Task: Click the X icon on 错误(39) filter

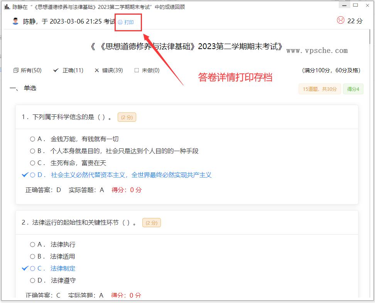Action: (x=96, y=70)
